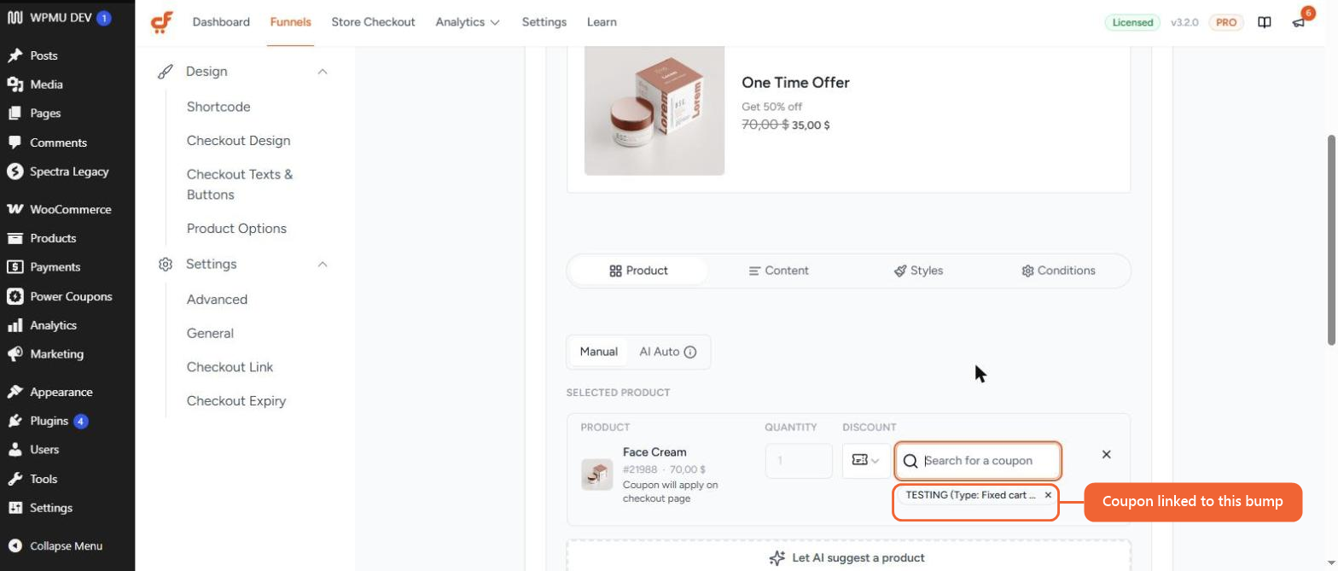The image size is (1338, 571).
Task: Open Checkout Link settings
Action: [x=230, y=367]
